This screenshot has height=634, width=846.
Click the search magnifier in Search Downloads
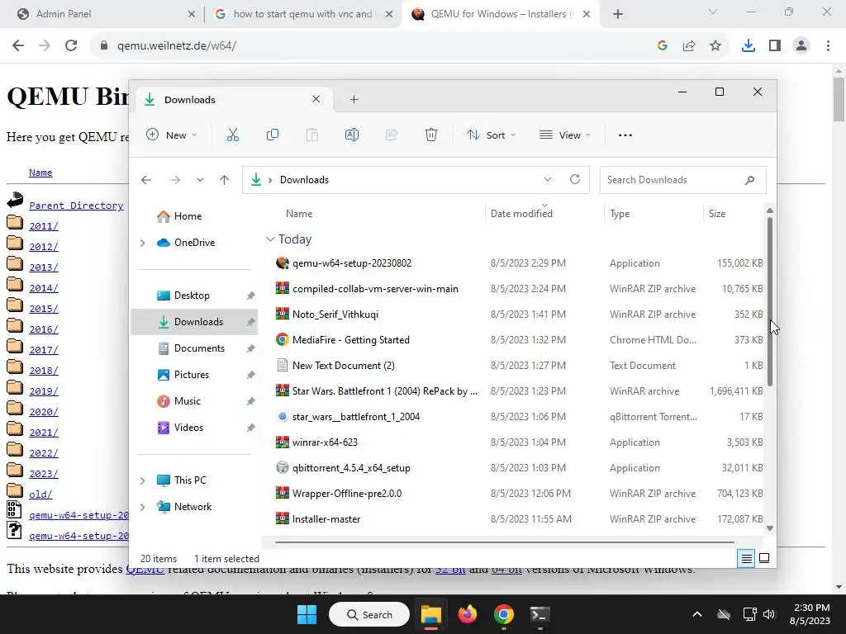pyautogui.click(x=749, y=180)
